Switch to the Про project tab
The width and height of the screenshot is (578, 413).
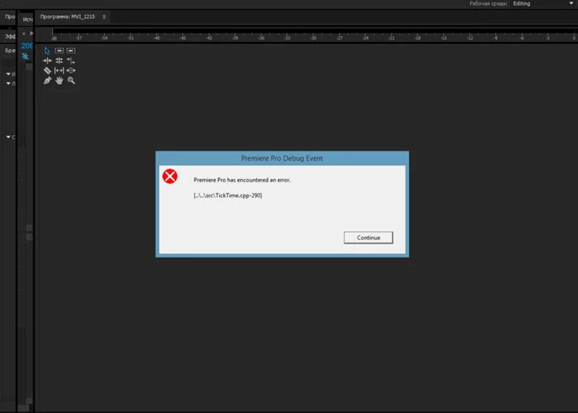coord(10,17)
